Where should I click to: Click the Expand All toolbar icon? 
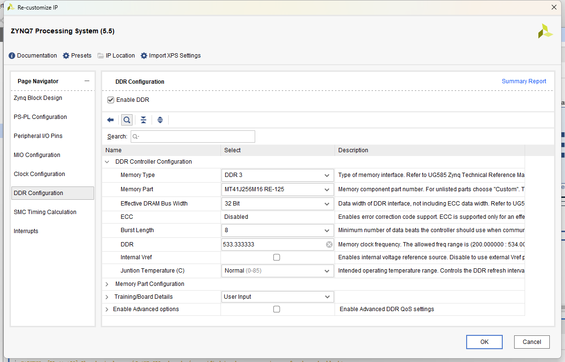(x=160, y=120)
